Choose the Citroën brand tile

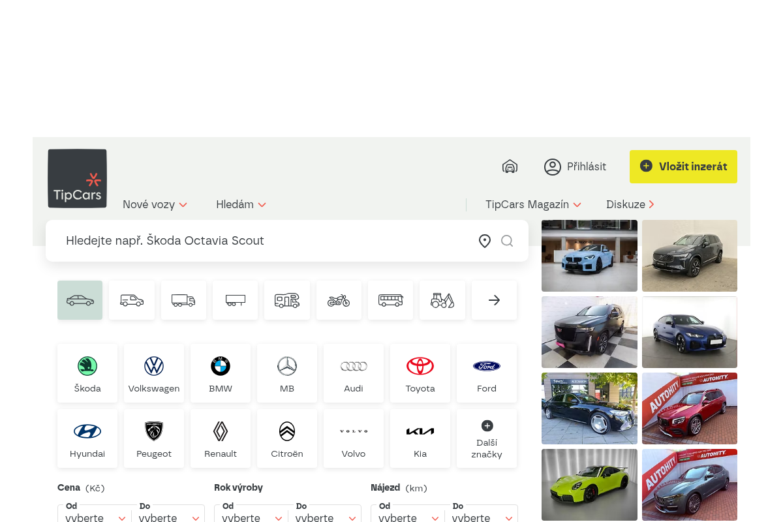(x=287, y=438)
